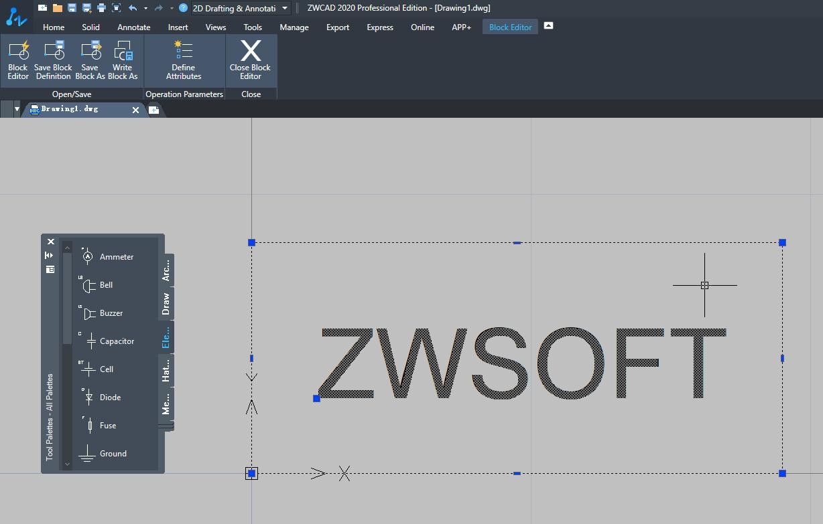Expand the 2D Drafting & Annotation workspace dropdown
This screenshot has width=823, height=524.
tap(285, 8)
